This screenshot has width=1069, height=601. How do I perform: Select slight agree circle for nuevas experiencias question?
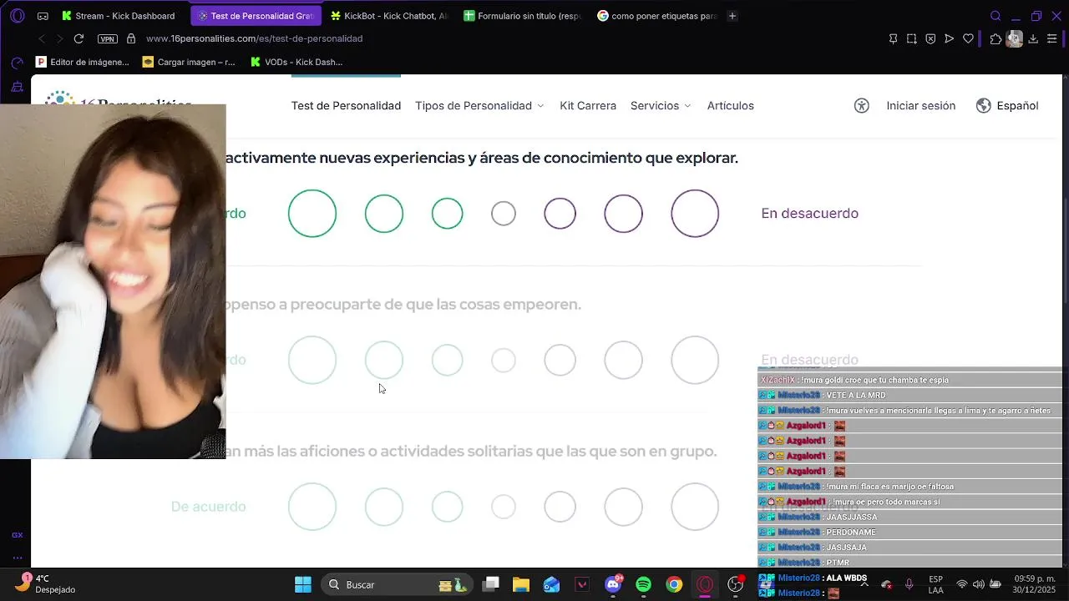coord(448,213)
